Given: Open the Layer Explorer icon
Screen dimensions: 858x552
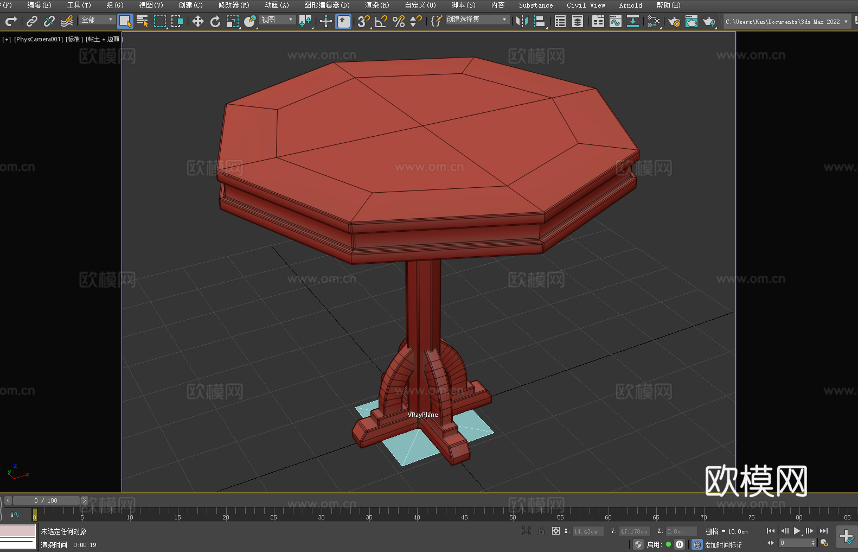Looking at the screenshot, I should (x=578, y=21).
